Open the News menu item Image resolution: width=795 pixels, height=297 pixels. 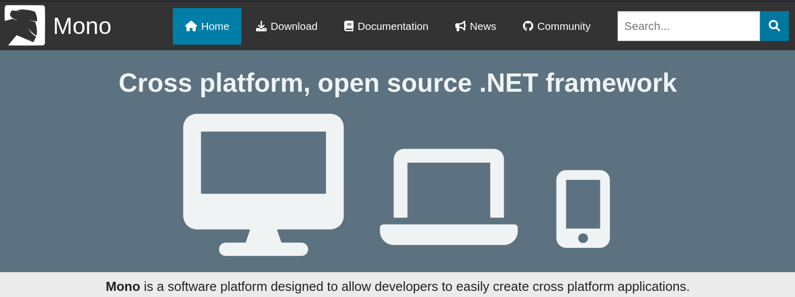pos(476,26)
